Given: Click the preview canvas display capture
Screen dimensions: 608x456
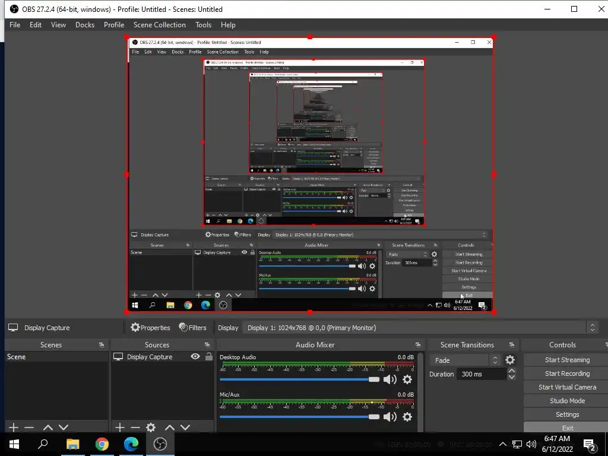Looking at the screenshot, I should pos(310,175).
